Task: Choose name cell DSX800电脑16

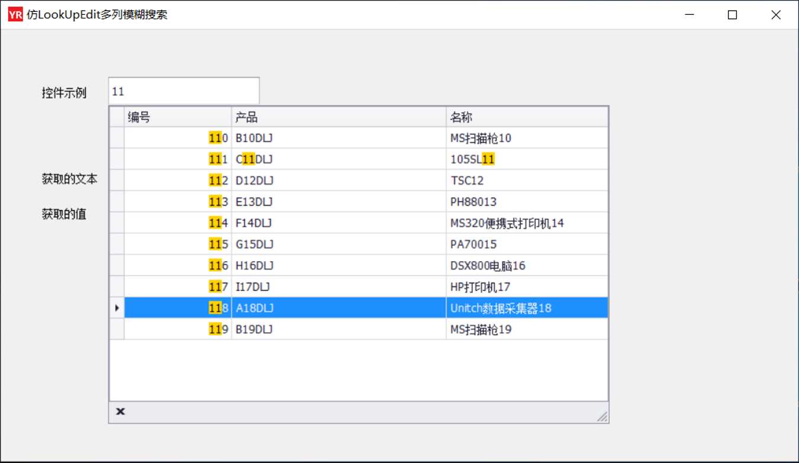Action: tap(527, 266)
